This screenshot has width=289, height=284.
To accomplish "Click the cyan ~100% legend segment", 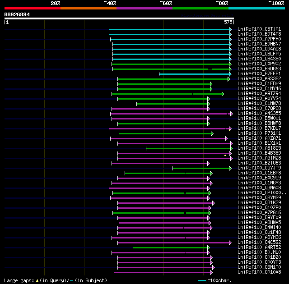I will point(257,8).
